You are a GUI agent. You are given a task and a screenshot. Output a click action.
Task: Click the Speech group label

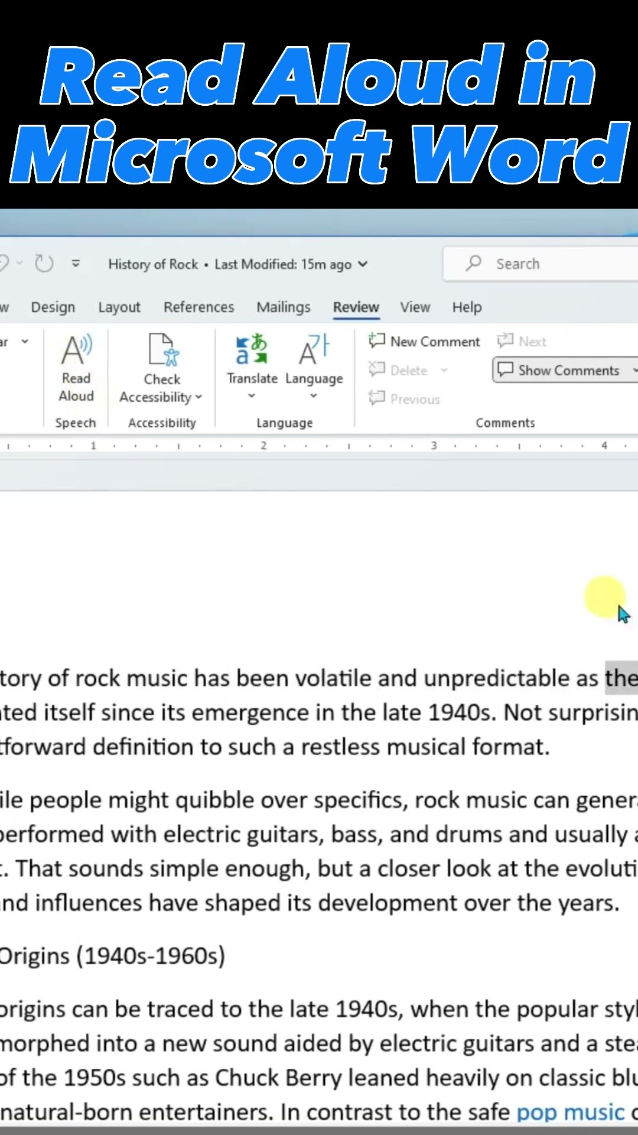[x=76, y=423]
